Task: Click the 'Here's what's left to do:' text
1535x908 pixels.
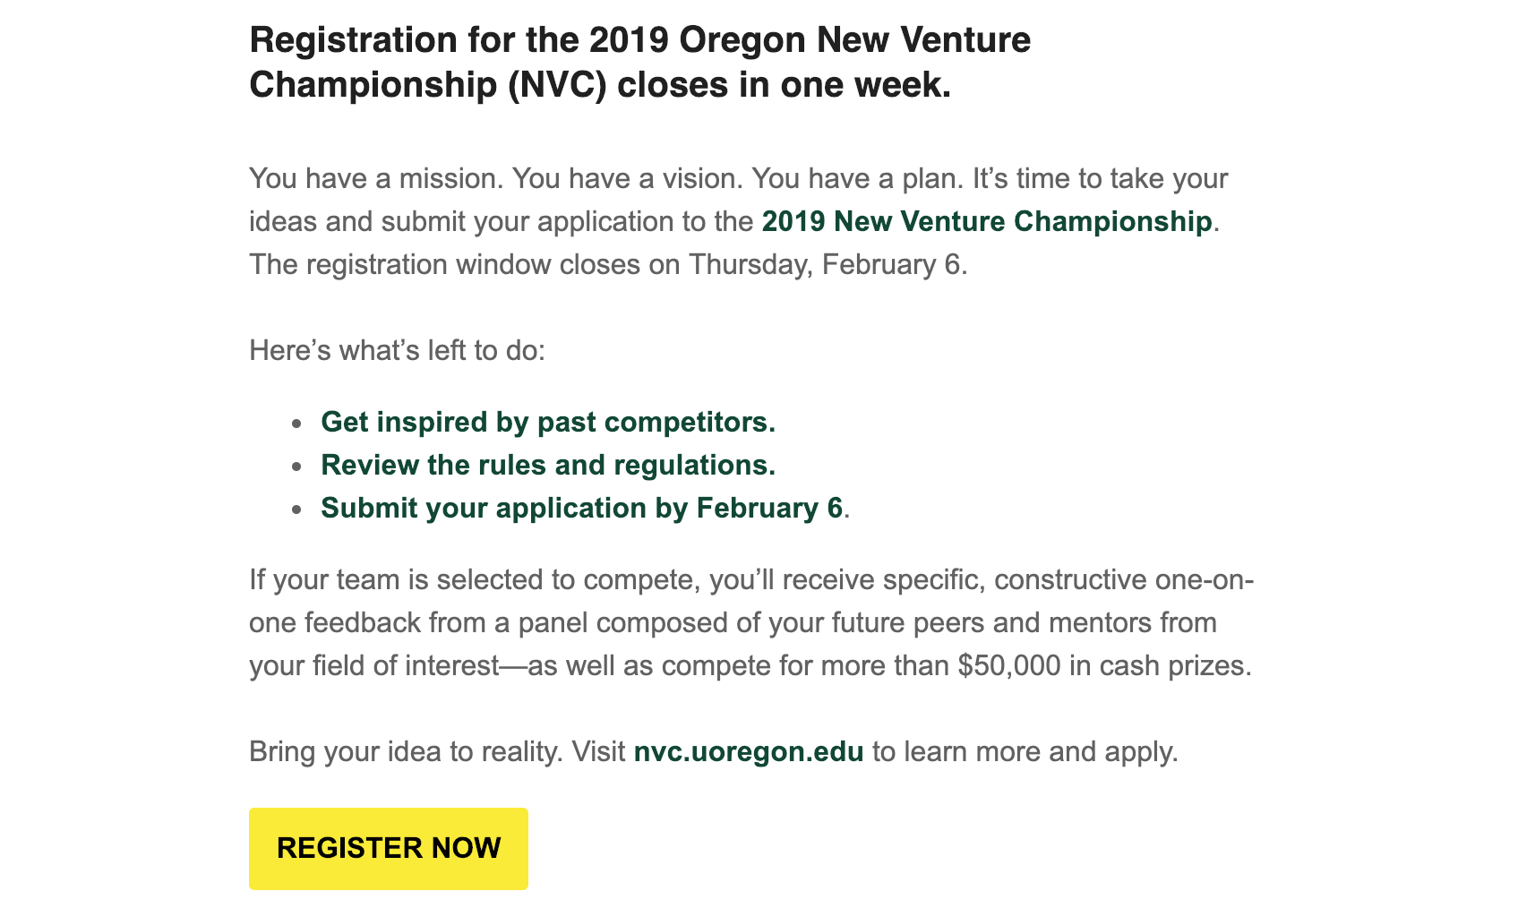Action: coord(397,350)
